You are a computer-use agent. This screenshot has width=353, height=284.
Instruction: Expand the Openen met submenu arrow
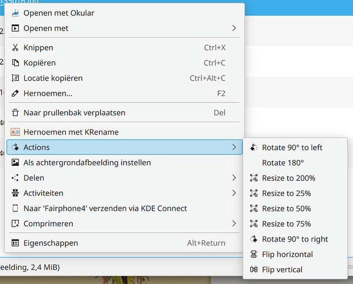tap(234, 28)
